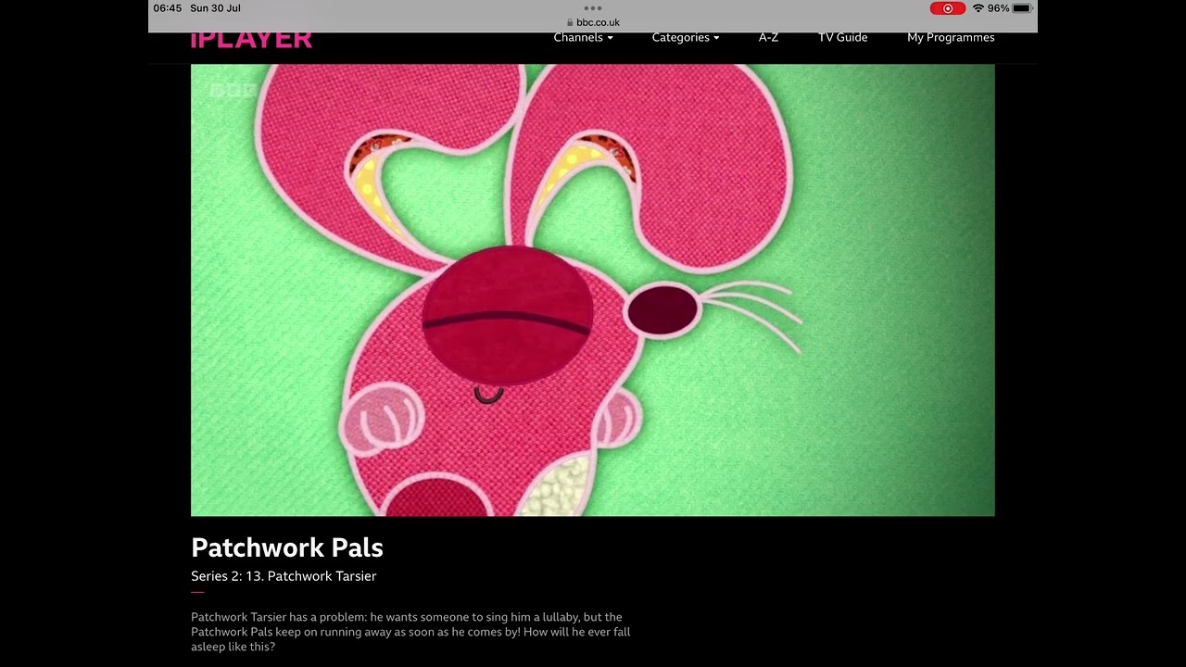The image size is (1186, 667).
Task: Click the episode description paragraph
Action: [x=410, y=632]
